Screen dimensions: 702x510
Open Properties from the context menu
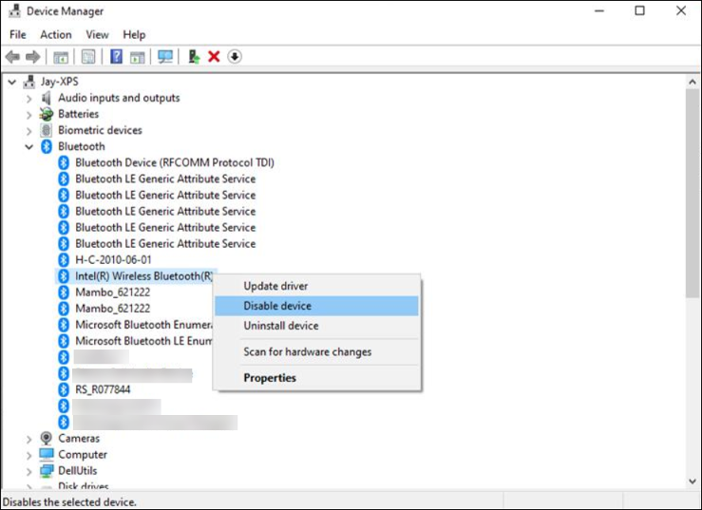(270, 378)
